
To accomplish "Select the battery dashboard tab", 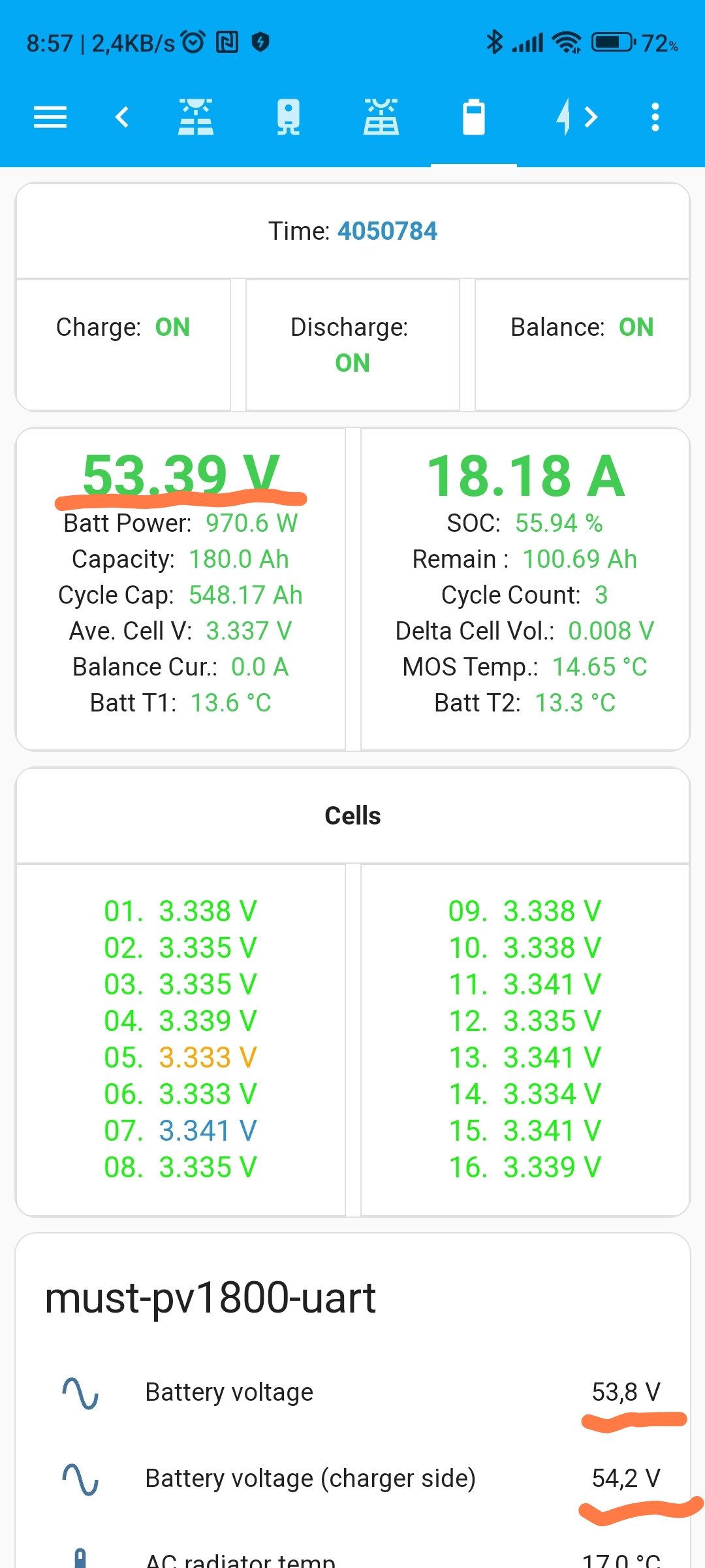I will [x=474, y=118].
